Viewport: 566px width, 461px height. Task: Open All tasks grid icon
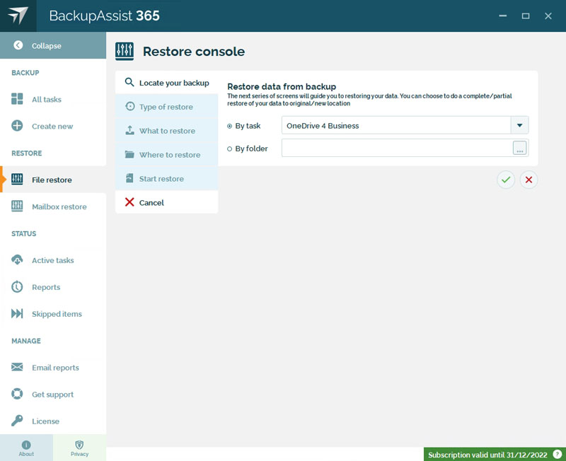tap(17, 99)
